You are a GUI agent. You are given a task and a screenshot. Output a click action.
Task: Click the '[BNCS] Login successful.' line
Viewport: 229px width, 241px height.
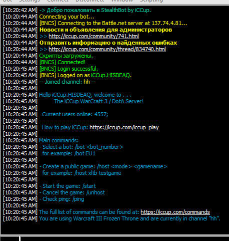68,69
